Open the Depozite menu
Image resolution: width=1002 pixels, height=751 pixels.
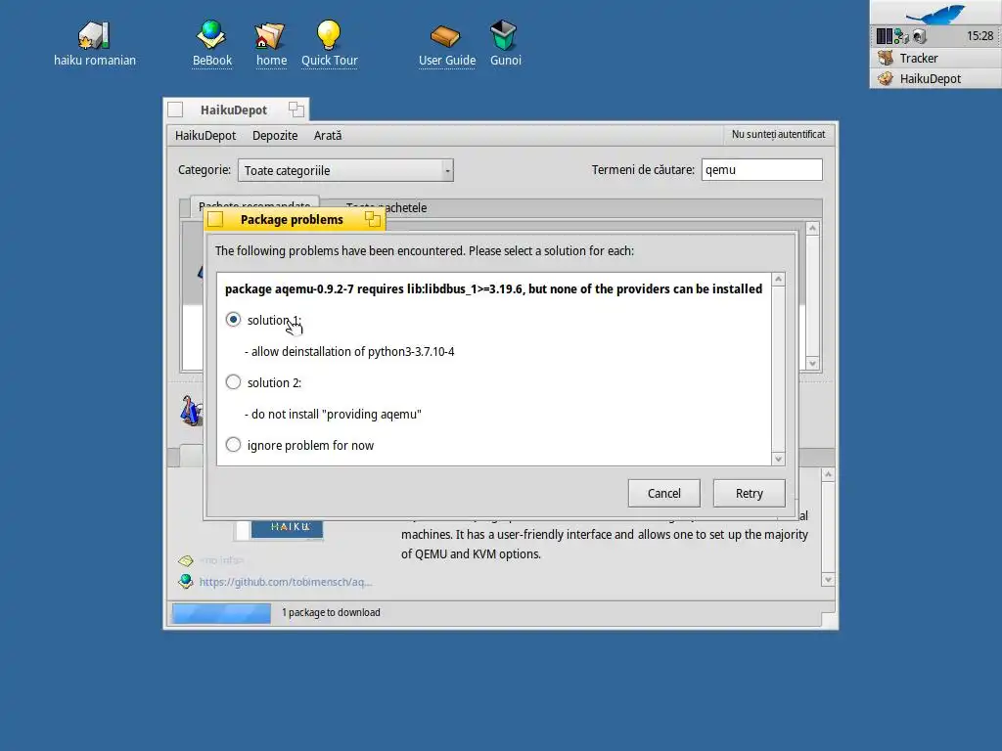tap(275, 135)
